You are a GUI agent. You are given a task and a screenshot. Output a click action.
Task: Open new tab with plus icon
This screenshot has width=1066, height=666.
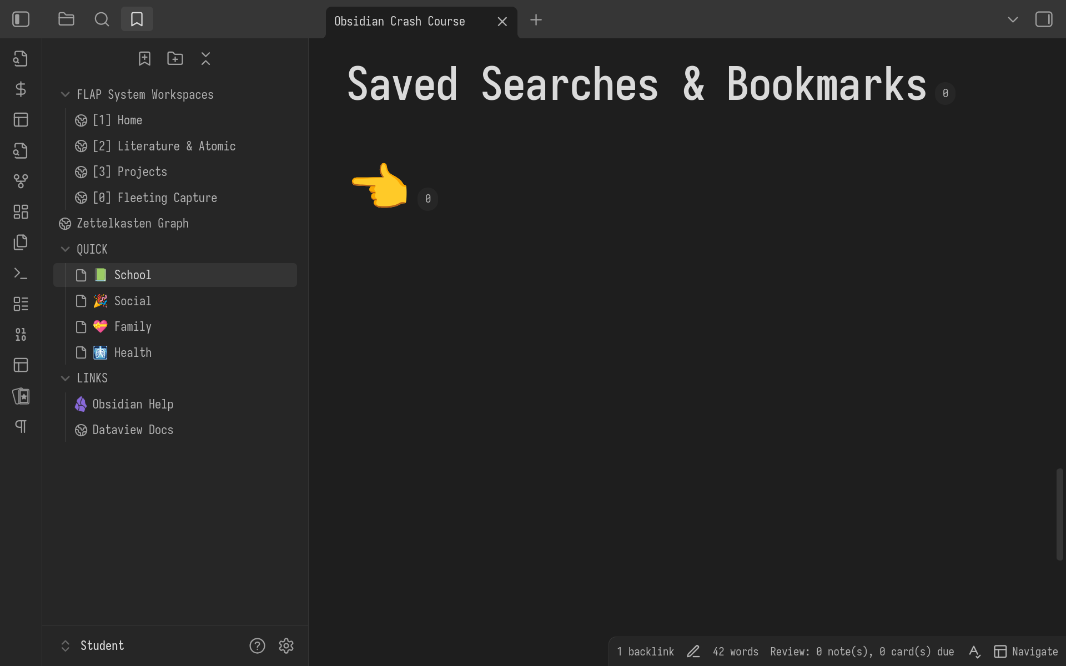(536, 20)
